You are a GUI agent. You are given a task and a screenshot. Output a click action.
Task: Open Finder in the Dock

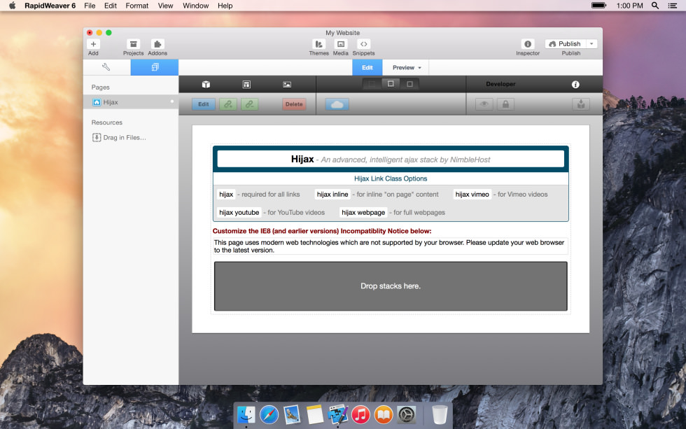[246, 414]
